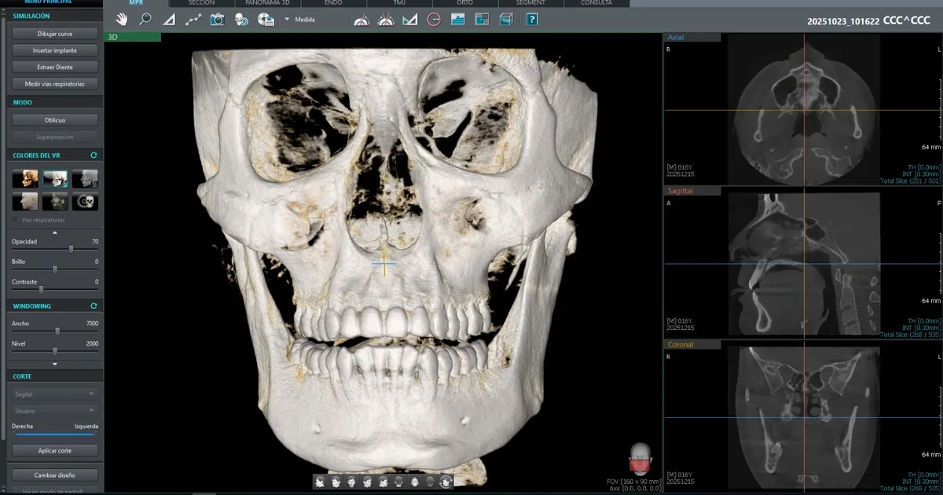Reset Windowing with refresh icon
Image resolution: width=943 pixels, height=495 pixels.
pos(94,306)
